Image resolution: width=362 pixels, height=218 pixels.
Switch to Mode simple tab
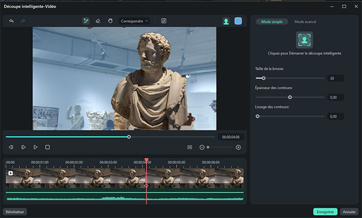click(272, 22)
